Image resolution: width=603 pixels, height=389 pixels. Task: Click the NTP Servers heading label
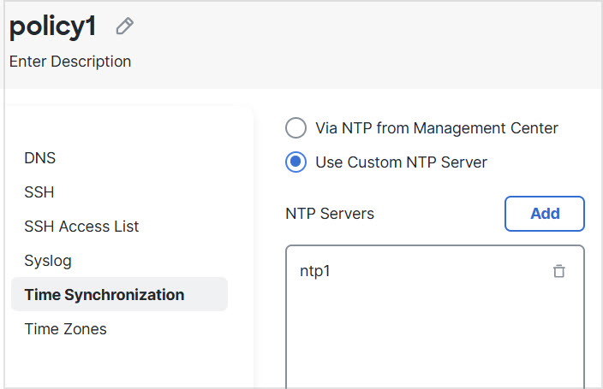tap(330, 214)
